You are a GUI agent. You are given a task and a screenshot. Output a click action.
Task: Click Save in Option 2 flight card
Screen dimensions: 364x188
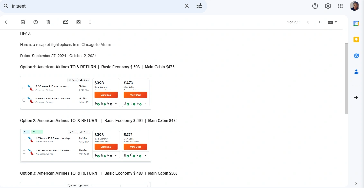[x=73, y=132]
